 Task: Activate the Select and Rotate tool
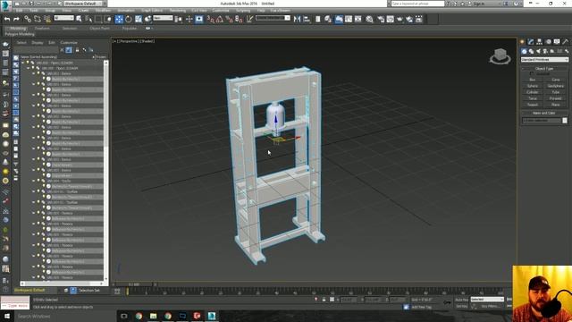129,19
